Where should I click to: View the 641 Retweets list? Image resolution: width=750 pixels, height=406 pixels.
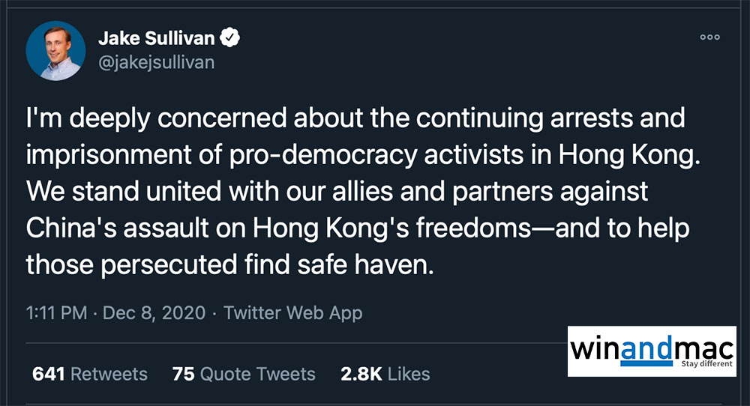pyautogui.click(x=90, y=374)
